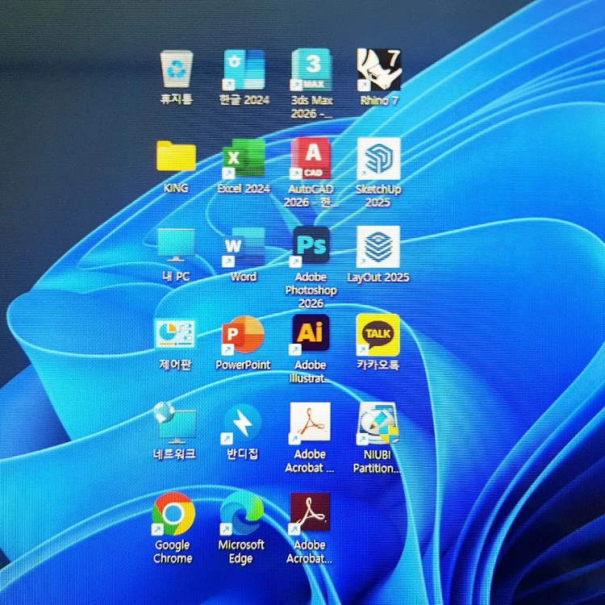
Task: Launch Adobe Photoshop 2026
Action: click(311, 247)
